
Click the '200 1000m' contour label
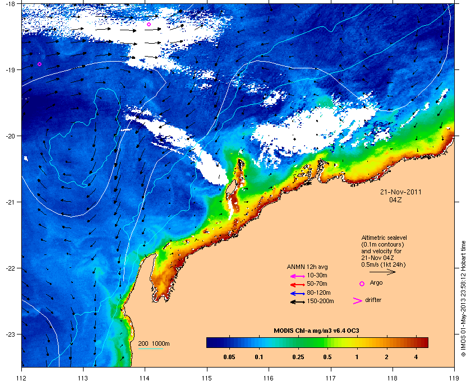click(154, 344)
